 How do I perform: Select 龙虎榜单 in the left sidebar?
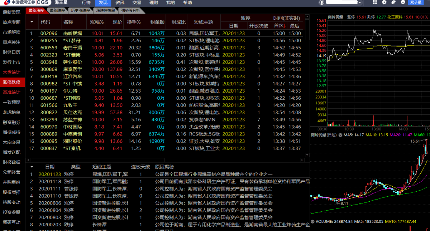[x=12, y=112]
